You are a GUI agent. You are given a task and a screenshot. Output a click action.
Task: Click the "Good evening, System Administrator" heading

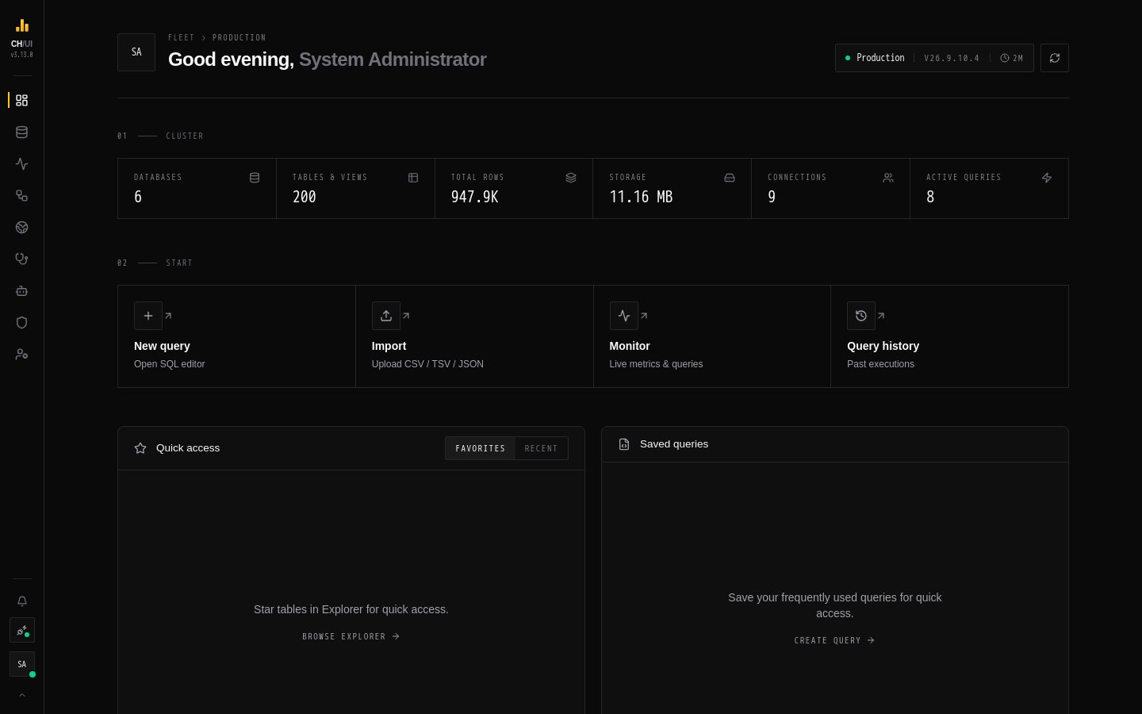point(328,59)
